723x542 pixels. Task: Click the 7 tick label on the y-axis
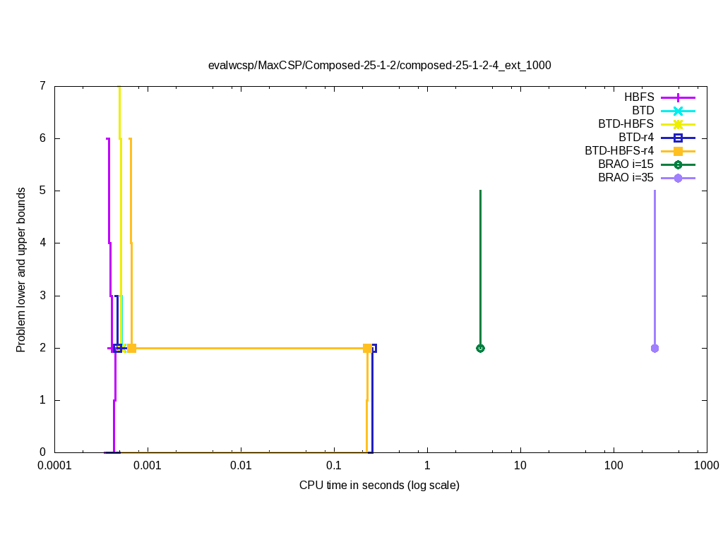(42, 86)
